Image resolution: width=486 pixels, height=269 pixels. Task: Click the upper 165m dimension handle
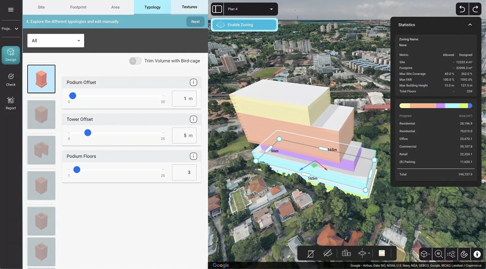point(323,149)
